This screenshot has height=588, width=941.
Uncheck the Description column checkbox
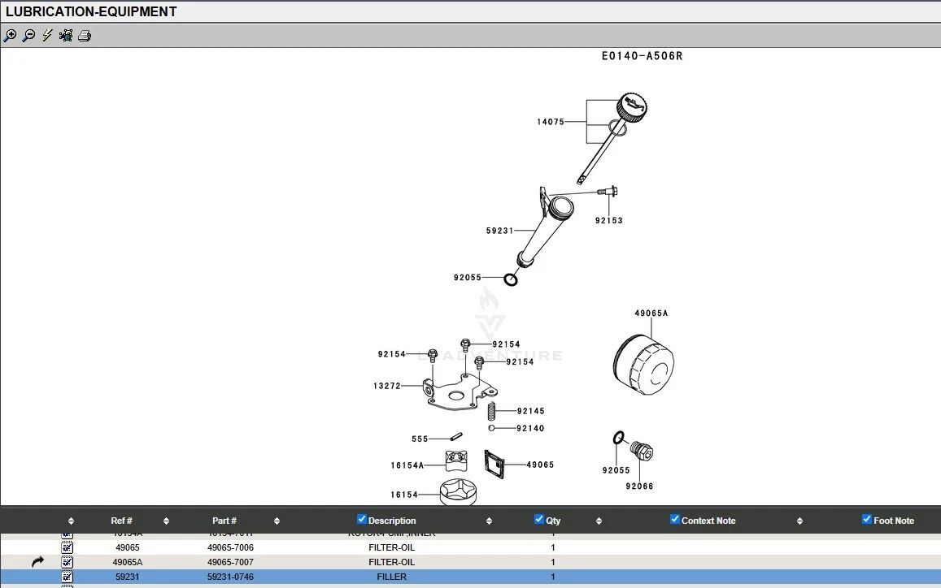tap(362, 520)
